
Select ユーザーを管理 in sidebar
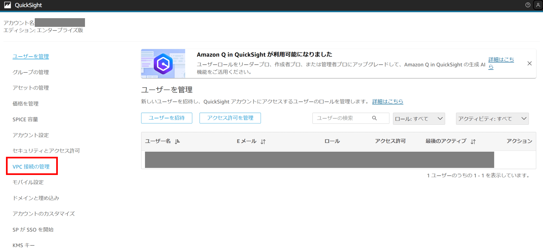(x=31, y=56)
